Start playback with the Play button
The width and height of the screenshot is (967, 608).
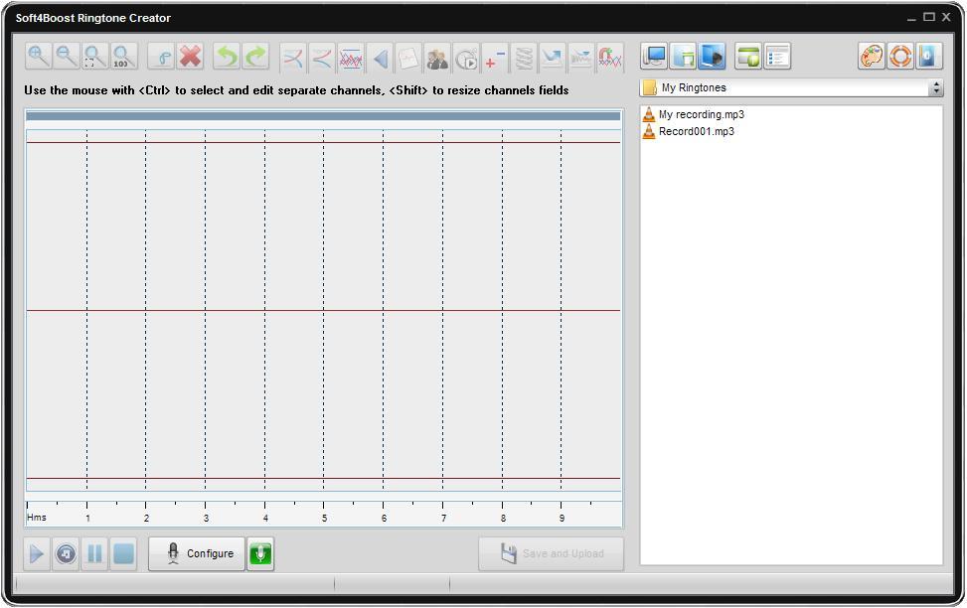(x=37, y=553)
